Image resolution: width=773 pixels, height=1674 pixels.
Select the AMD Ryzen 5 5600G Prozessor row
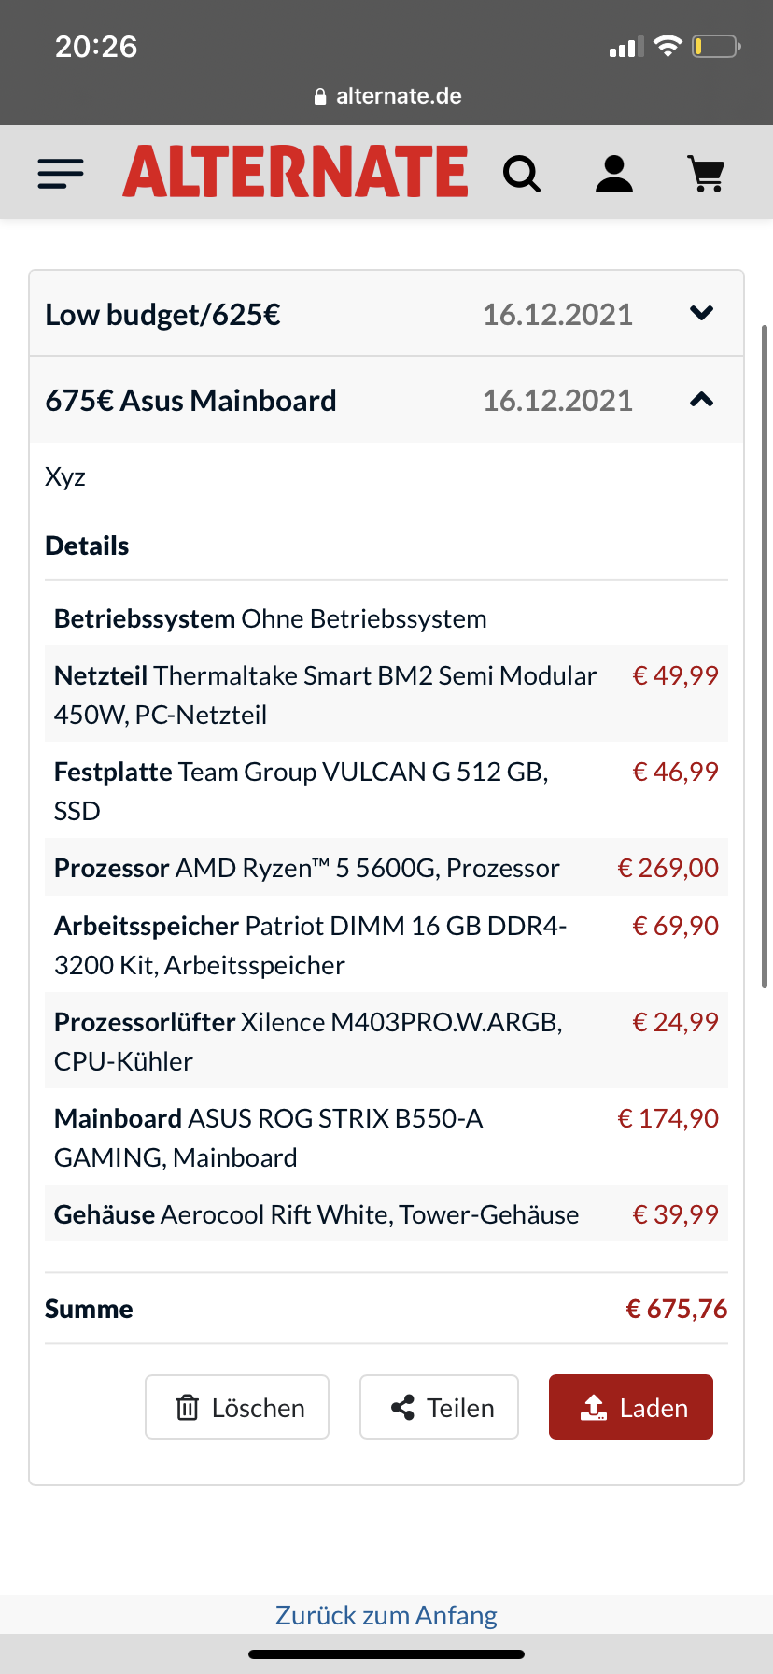tap(386, 868)
